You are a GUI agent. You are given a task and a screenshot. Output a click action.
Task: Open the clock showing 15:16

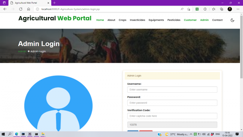pyautogui.click(x=227, y=134)
